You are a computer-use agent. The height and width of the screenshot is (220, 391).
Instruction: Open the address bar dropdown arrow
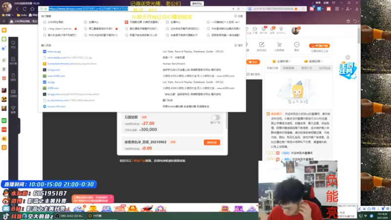click(x=243, y=9)
